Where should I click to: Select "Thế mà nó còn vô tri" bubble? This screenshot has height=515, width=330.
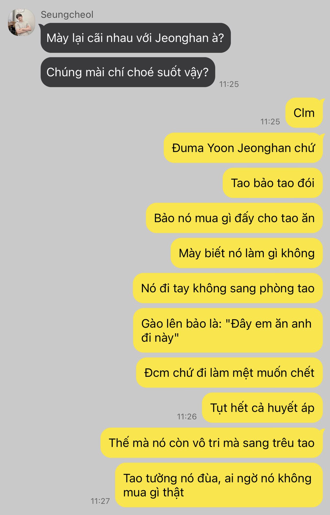click(211, 443)
